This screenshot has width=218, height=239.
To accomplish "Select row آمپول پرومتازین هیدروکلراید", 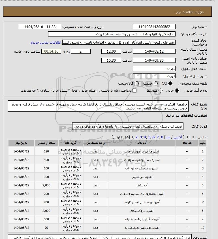I will [x=107, y=202].
